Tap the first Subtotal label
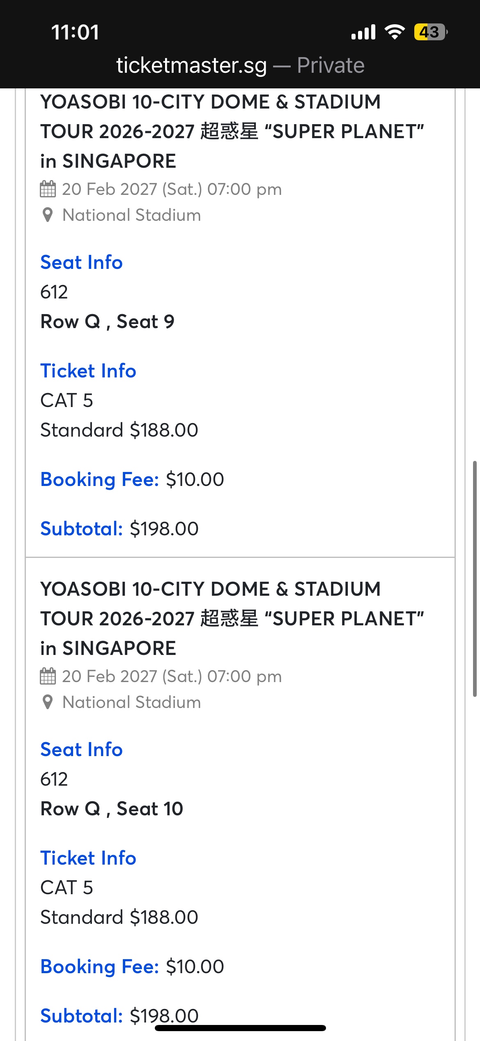This screenshot has width=480, height=1041. [x=82, y=529]
